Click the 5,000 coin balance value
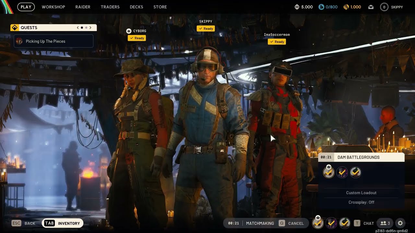The width and height of the screenshot is (415, 233). [x=307, y=7]
